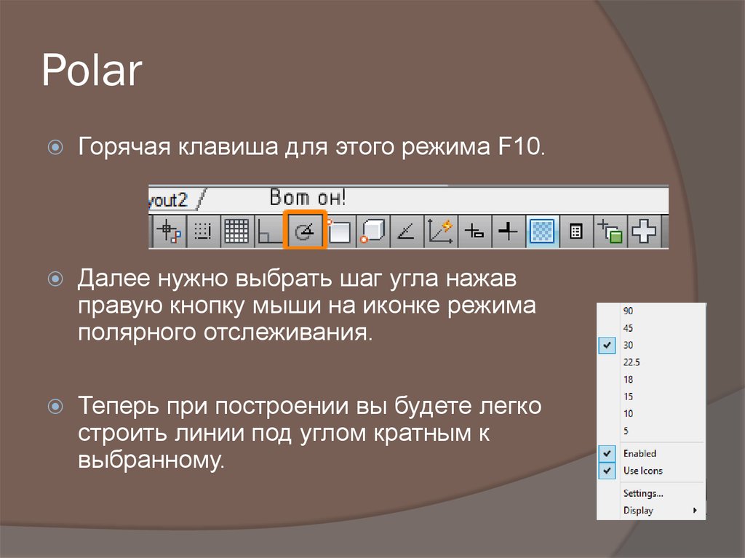Image resolution: width=745 pixels, height=558 pixels.
Task: Click the blue checkered Transparency icon
Action: [542, 232]
